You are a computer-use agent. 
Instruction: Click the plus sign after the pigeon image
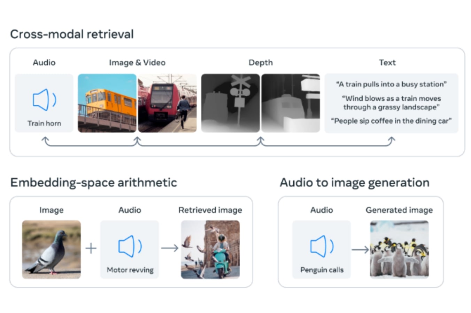91,248
